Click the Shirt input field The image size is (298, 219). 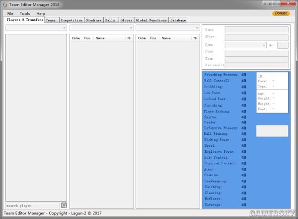pyautogui.click(x=256, y=37)
